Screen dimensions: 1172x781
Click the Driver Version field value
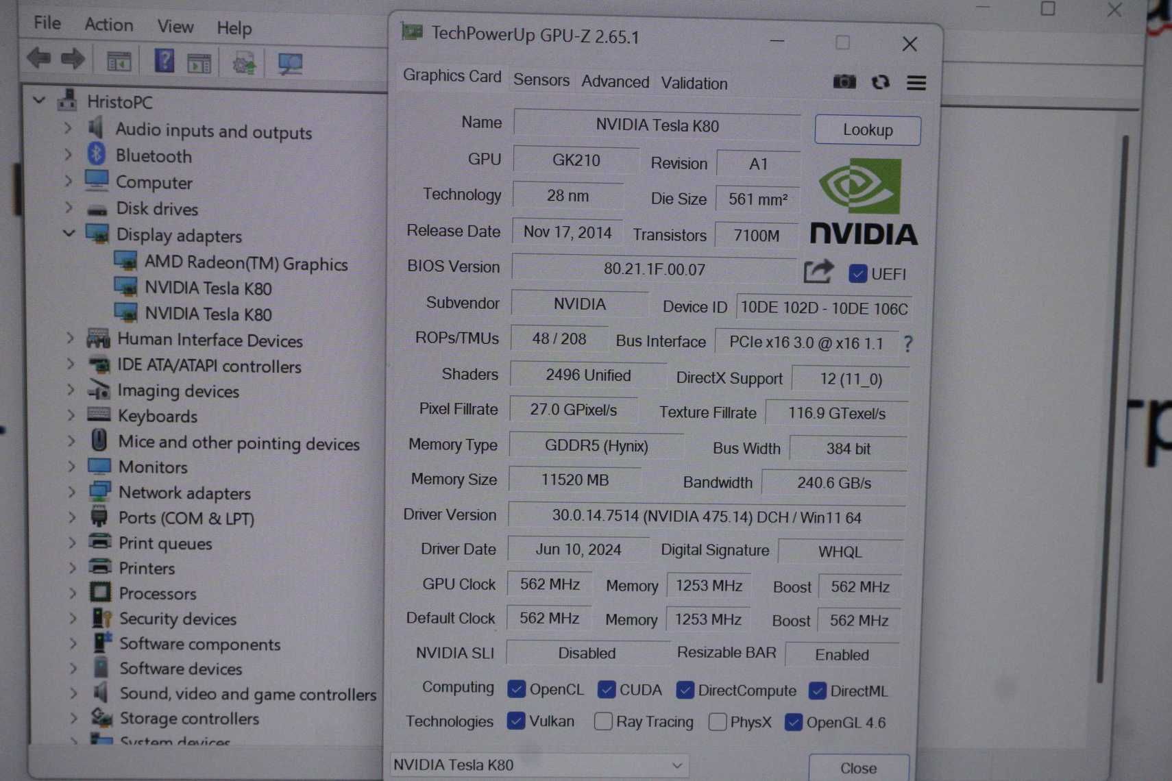706,517
